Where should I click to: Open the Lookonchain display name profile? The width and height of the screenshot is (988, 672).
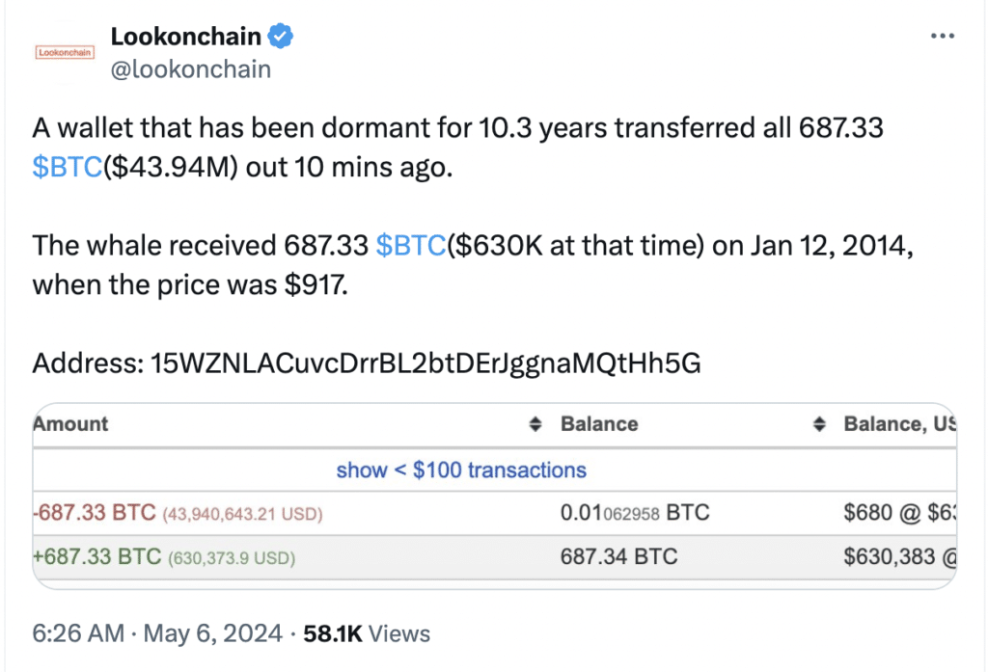(185, 38)
